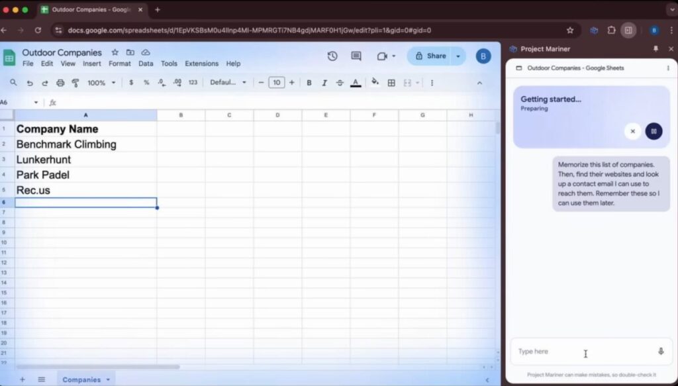Viewport: 678px width, 386px height.
Task: Open the Tools menu
Action: 169,64
